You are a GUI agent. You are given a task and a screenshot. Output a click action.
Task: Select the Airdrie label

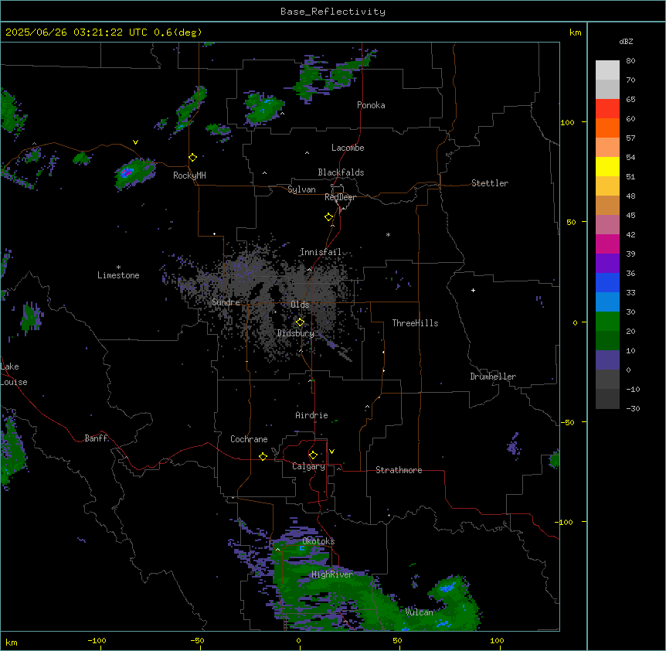[x=311, y=415]
